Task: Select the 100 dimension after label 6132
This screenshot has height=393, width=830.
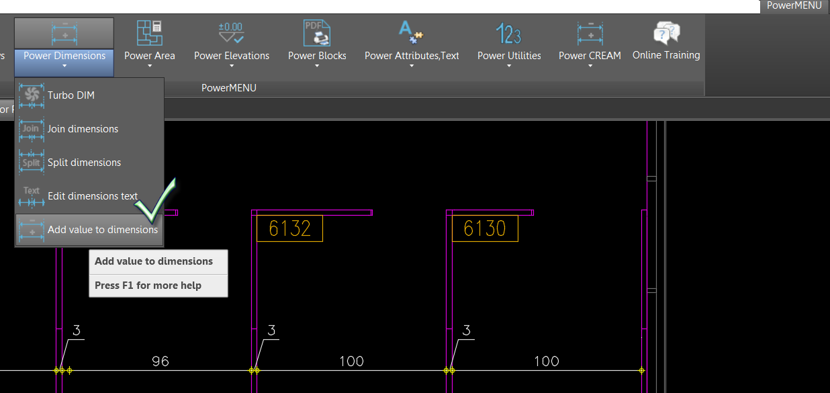Action: pyautogui.click(x=351, y=361)
